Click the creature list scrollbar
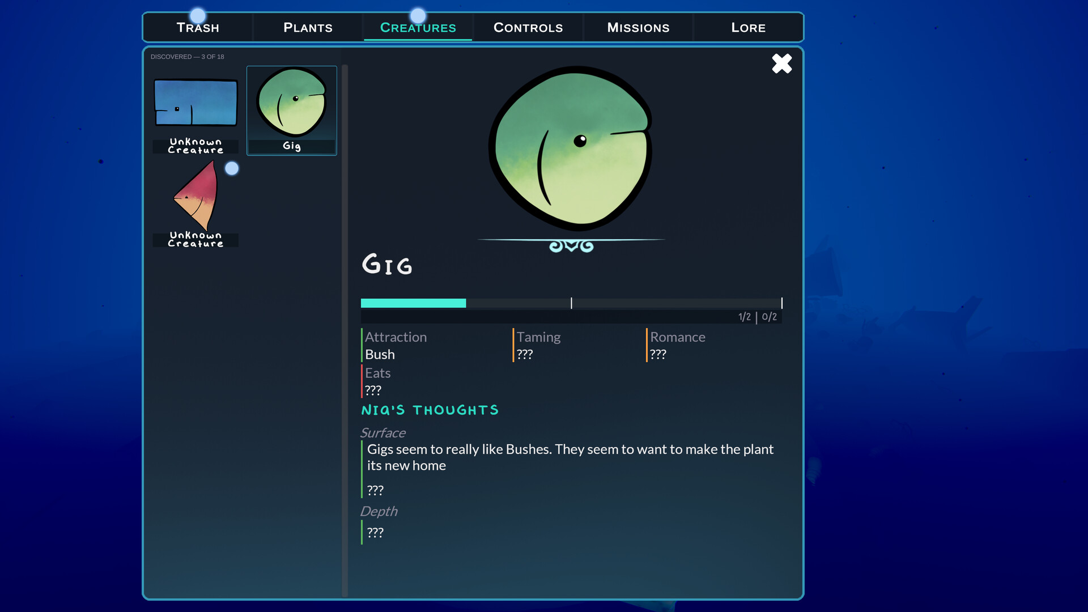The image size is (1088, 612). pyautogui.click(x=345, y=330)
